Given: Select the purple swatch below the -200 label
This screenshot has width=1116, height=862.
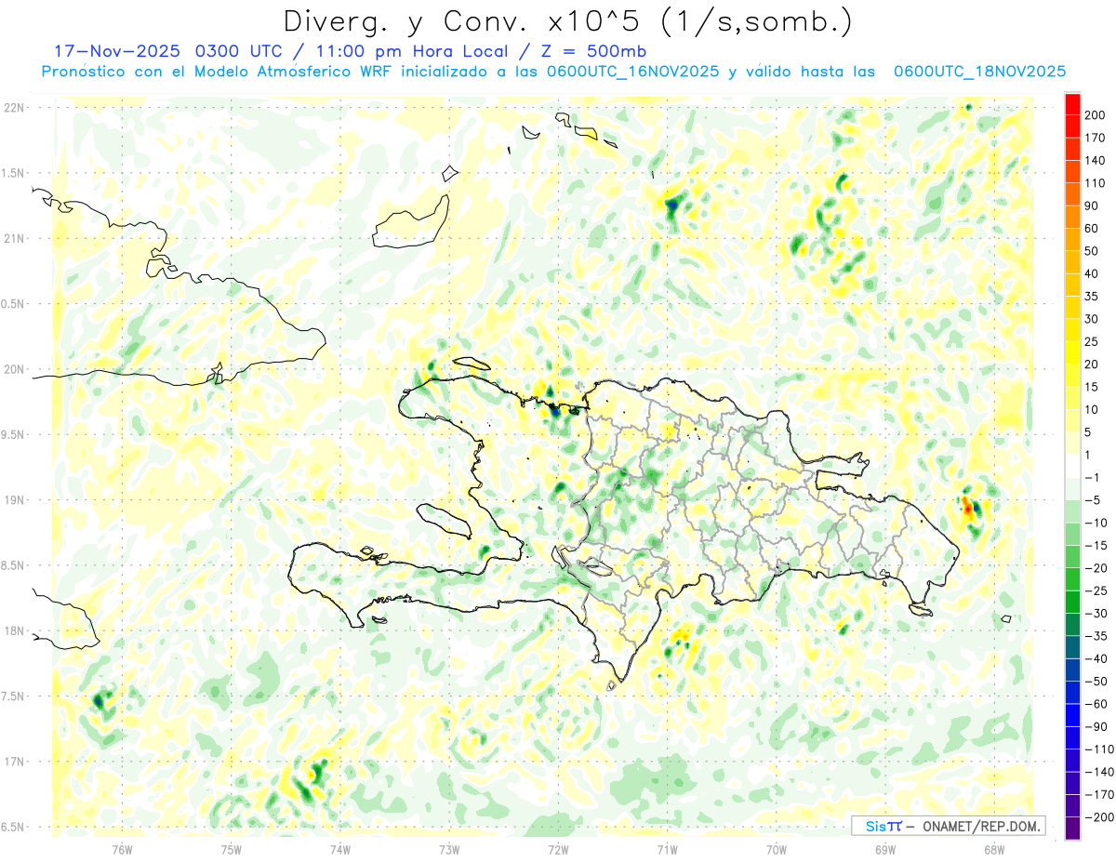Looking at the screenshot, I should click(1072, 829).
